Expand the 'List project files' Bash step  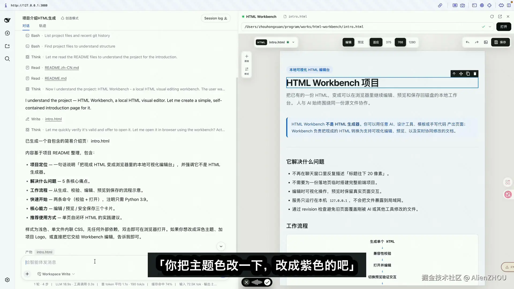(x=68, y=36)
